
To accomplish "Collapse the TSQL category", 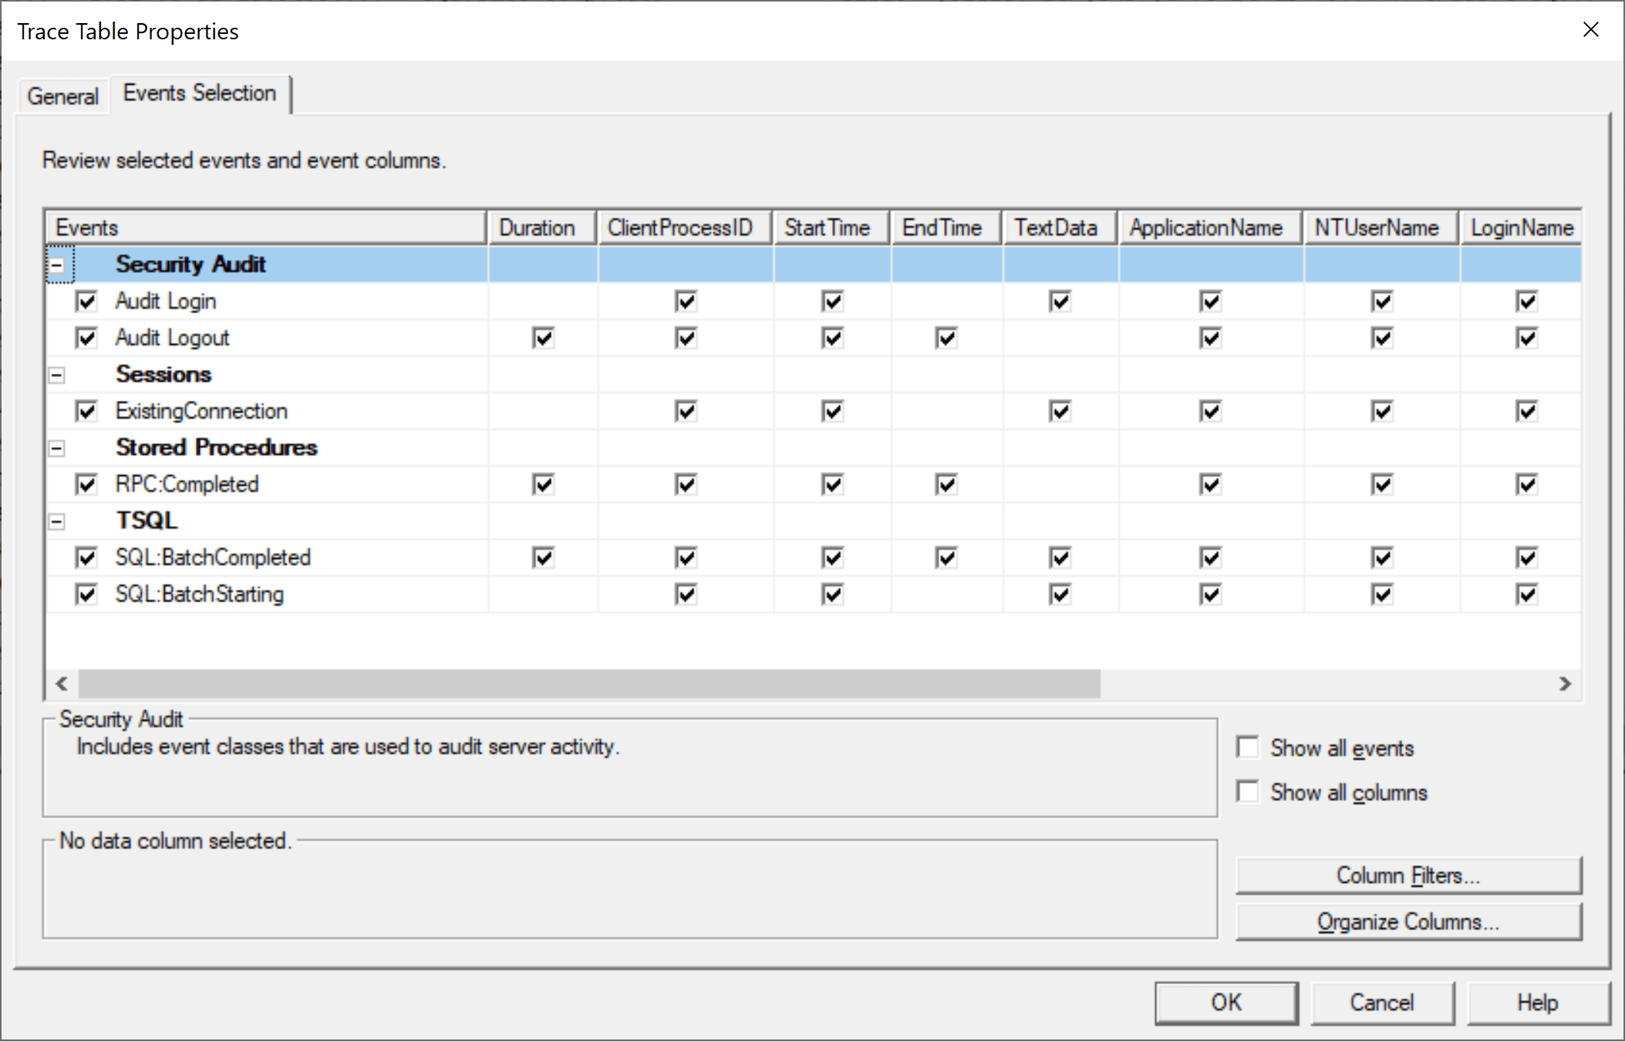I will tap(57, 520).
